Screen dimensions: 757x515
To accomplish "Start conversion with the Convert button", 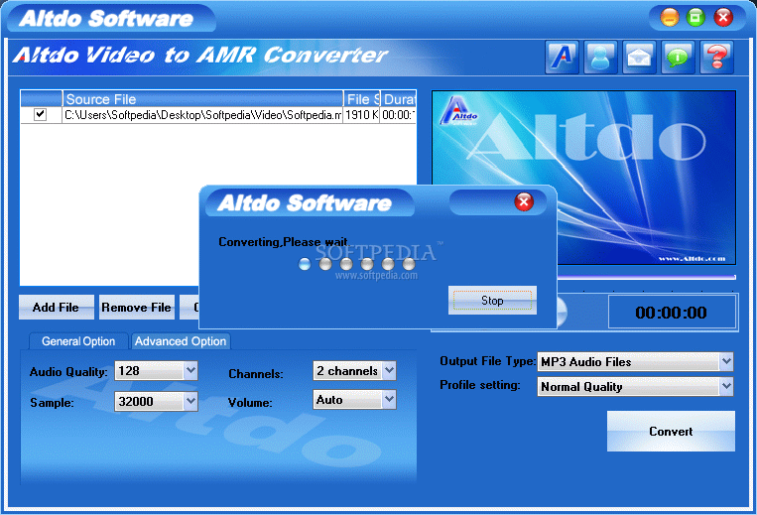I will click(671, 431).
